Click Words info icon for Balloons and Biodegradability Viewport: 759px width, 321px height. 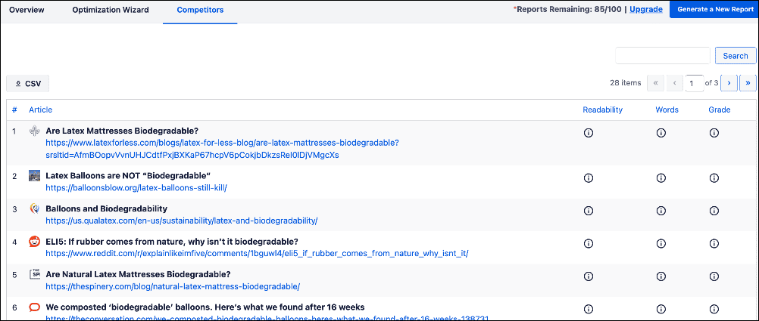(661, 211)
